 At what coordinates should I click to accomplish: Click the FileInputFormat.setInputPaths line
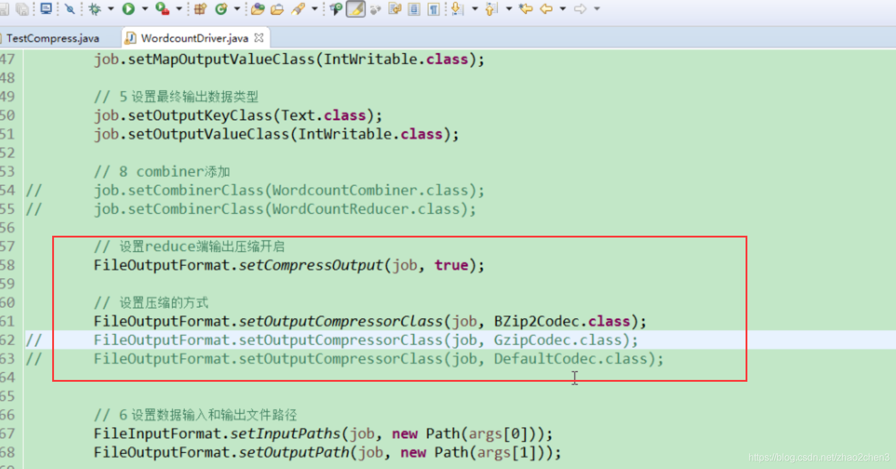[x=323, y=434]
